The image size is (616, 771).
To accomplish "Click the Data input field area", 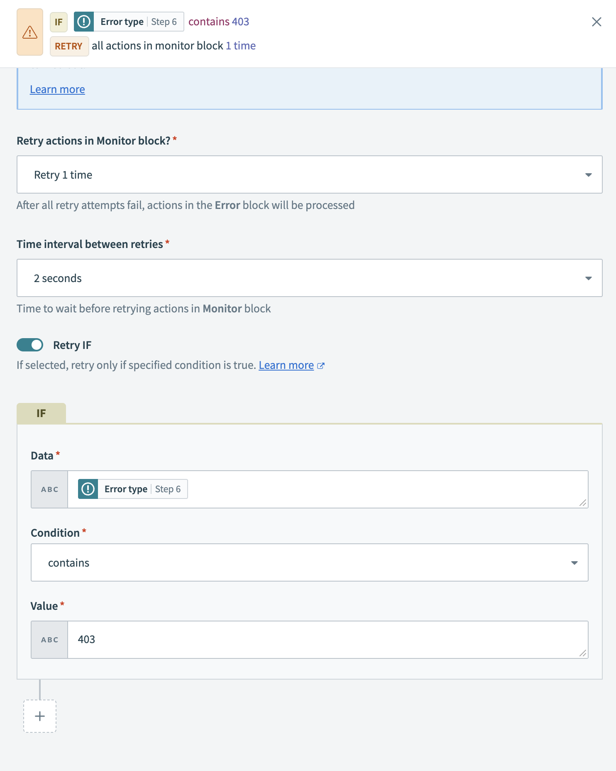I will (374, 489).
